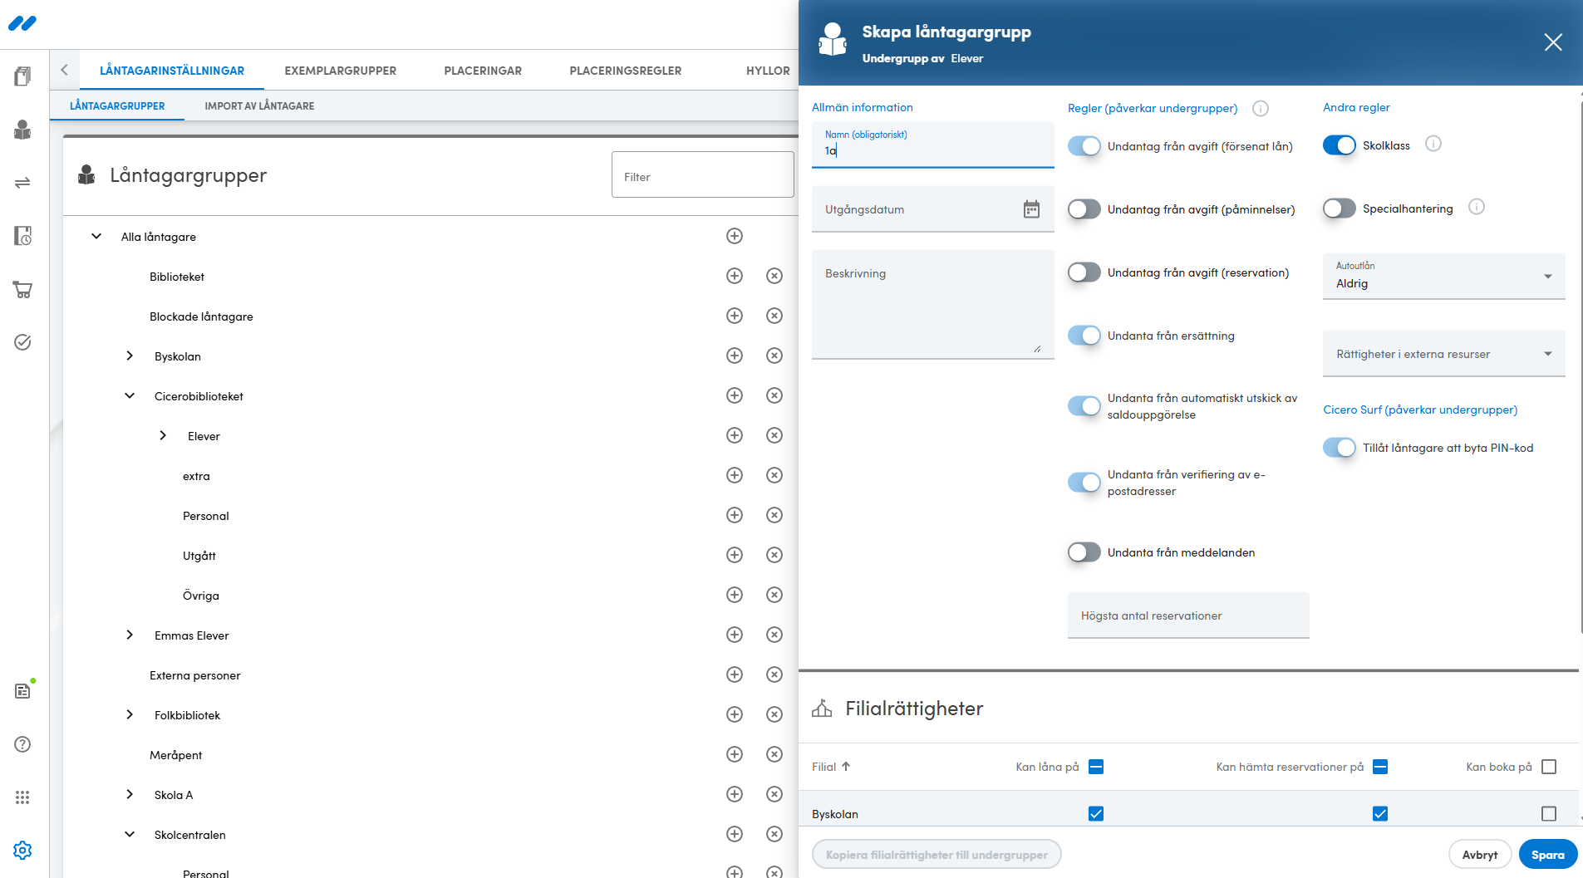Save the new borrower group with Spara

(1547, 855)
